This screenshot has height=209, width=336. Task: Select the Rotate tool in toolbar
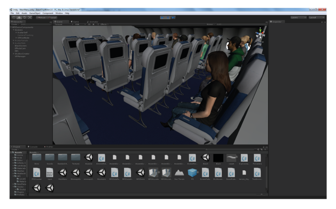[x=24, y=17]
